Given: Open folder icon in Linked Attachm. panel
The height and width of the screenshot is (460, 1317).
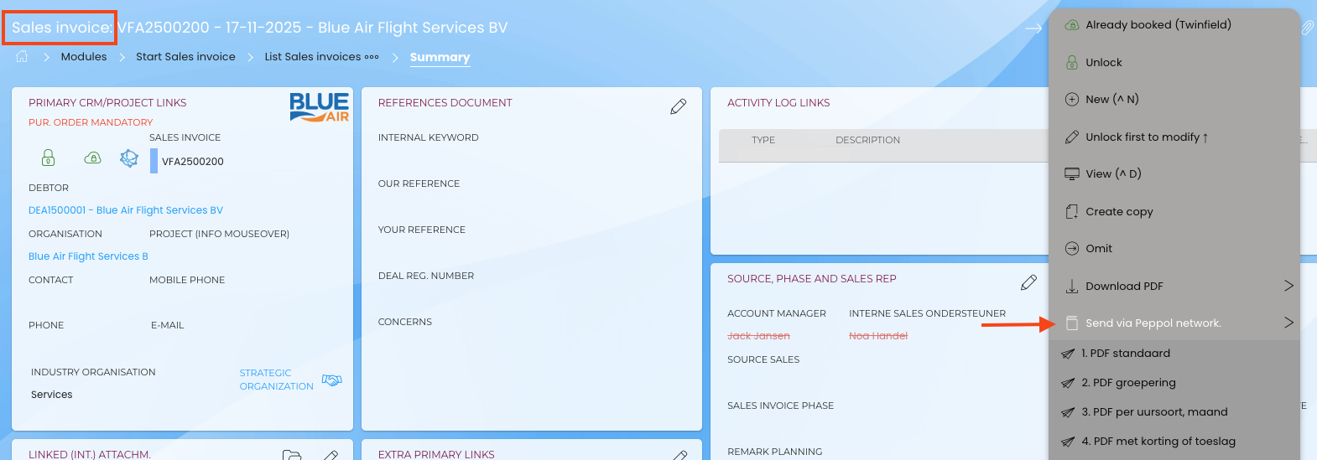Looking at the screenshot, I should click(292, 455).
